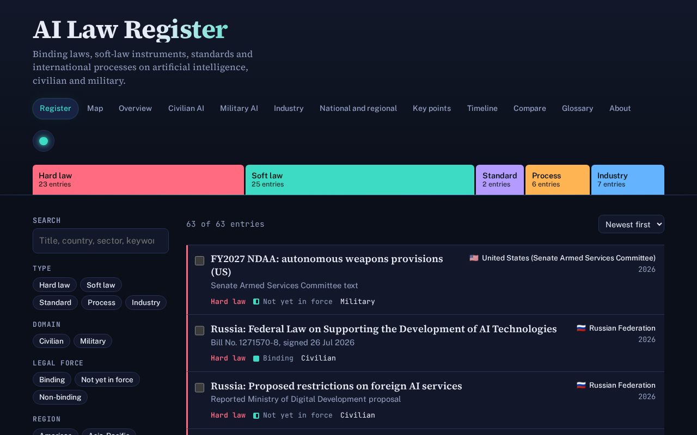Check the Russia Federal Law entry checkbox
The image size is (697, 435).
pos(200,331)
